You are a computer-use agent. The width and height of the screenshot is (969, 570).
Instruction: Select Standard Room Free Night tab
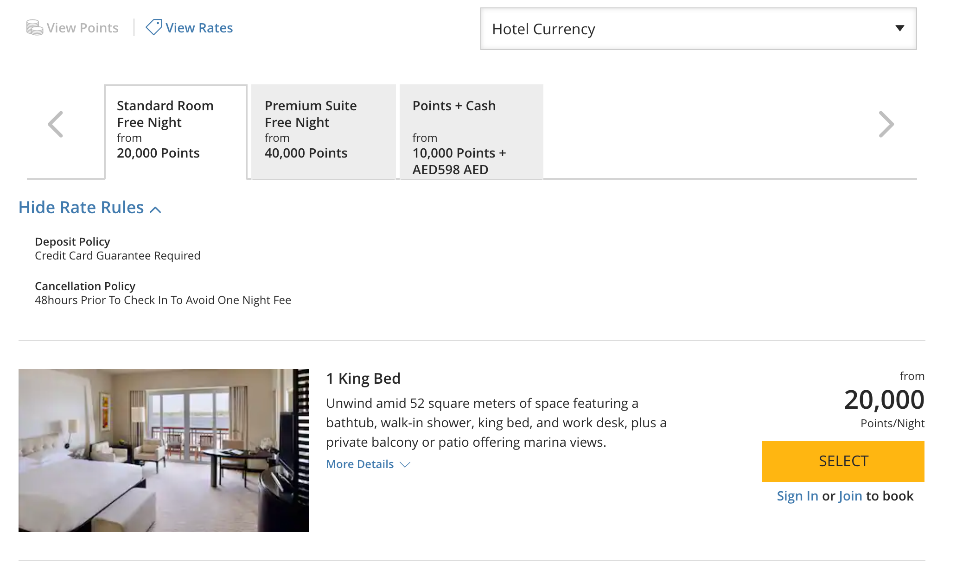pyautogui.click(x=176, y=131)
